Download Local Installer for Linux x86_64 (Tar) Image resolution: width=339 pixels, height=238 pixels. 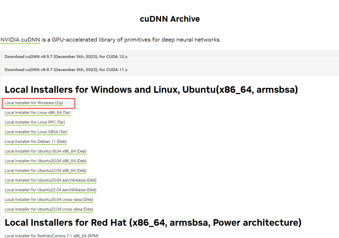coord(38,113)
